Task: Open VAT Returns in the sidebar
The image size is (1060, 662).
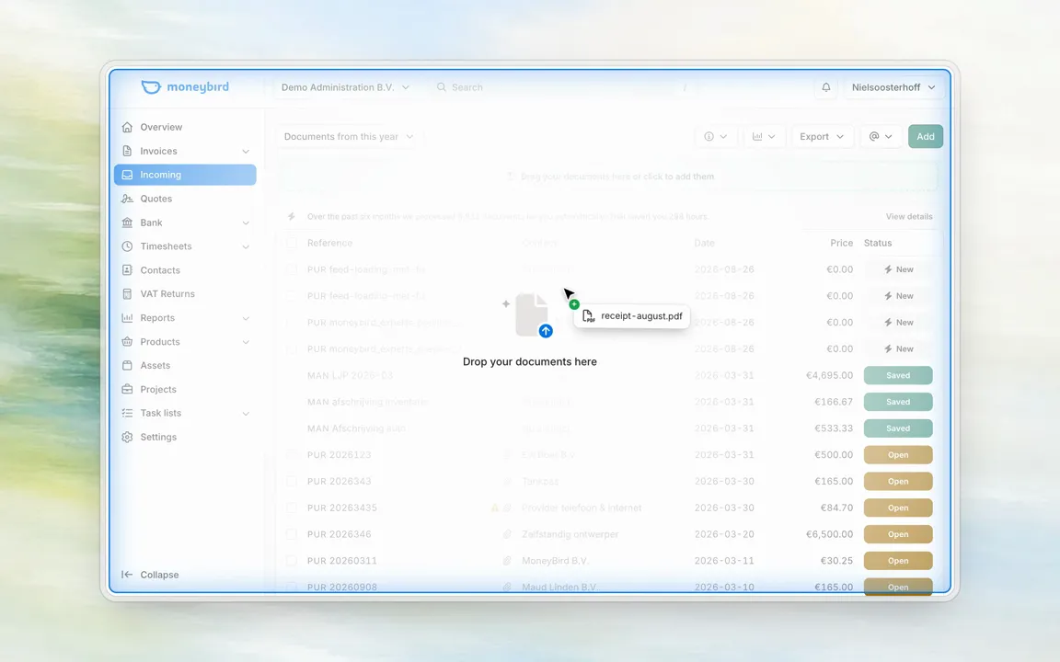Action: tap(185, 294)
